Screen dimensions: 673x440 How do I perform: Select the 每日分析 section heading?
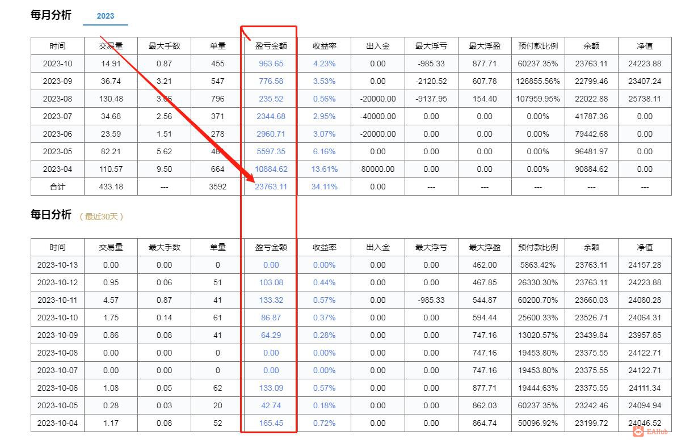pos(51,215)
